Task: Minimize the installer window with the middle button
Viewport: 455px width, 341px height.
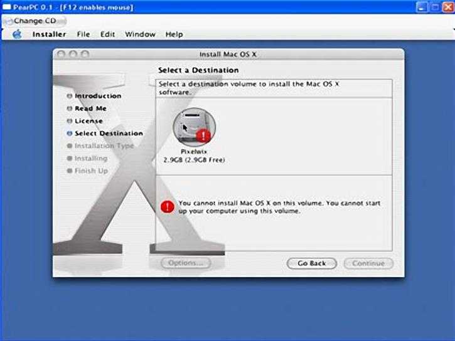Action: 73,54
